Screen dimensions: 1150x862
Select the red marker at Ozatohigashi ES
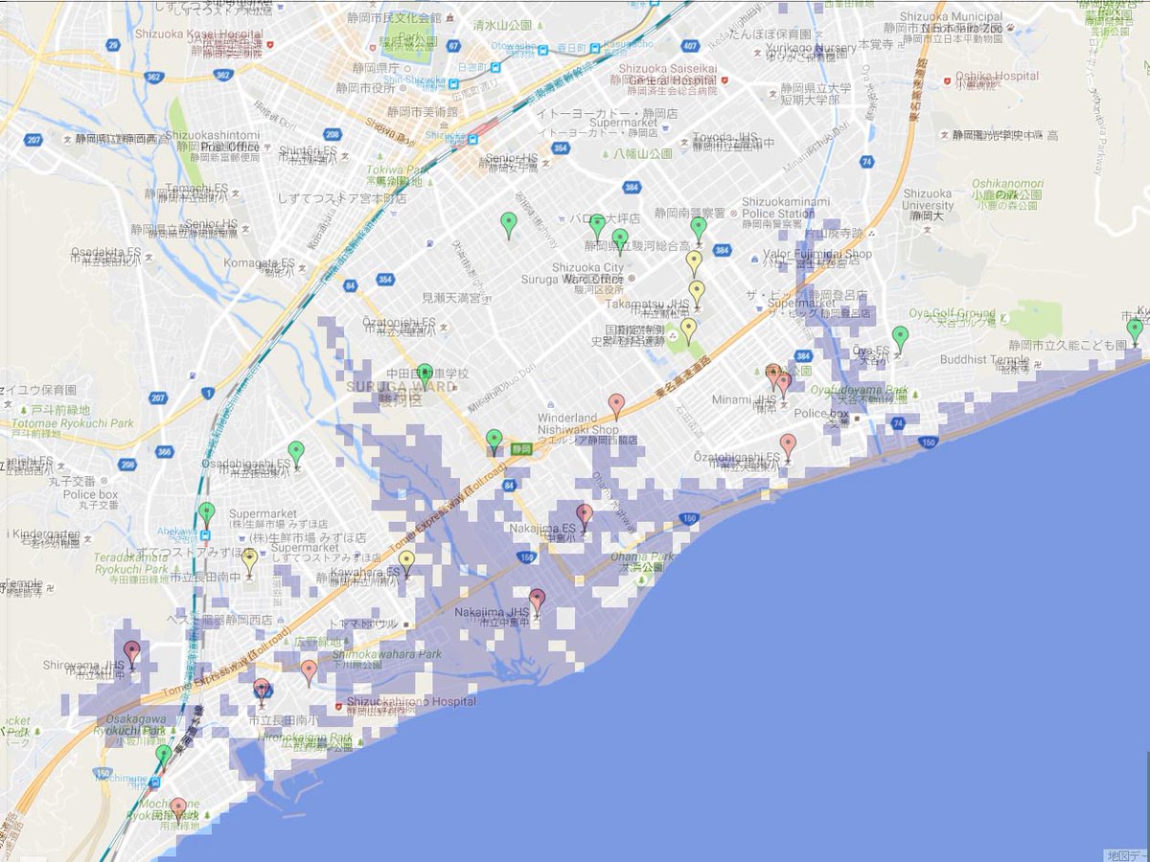(788, 446)
